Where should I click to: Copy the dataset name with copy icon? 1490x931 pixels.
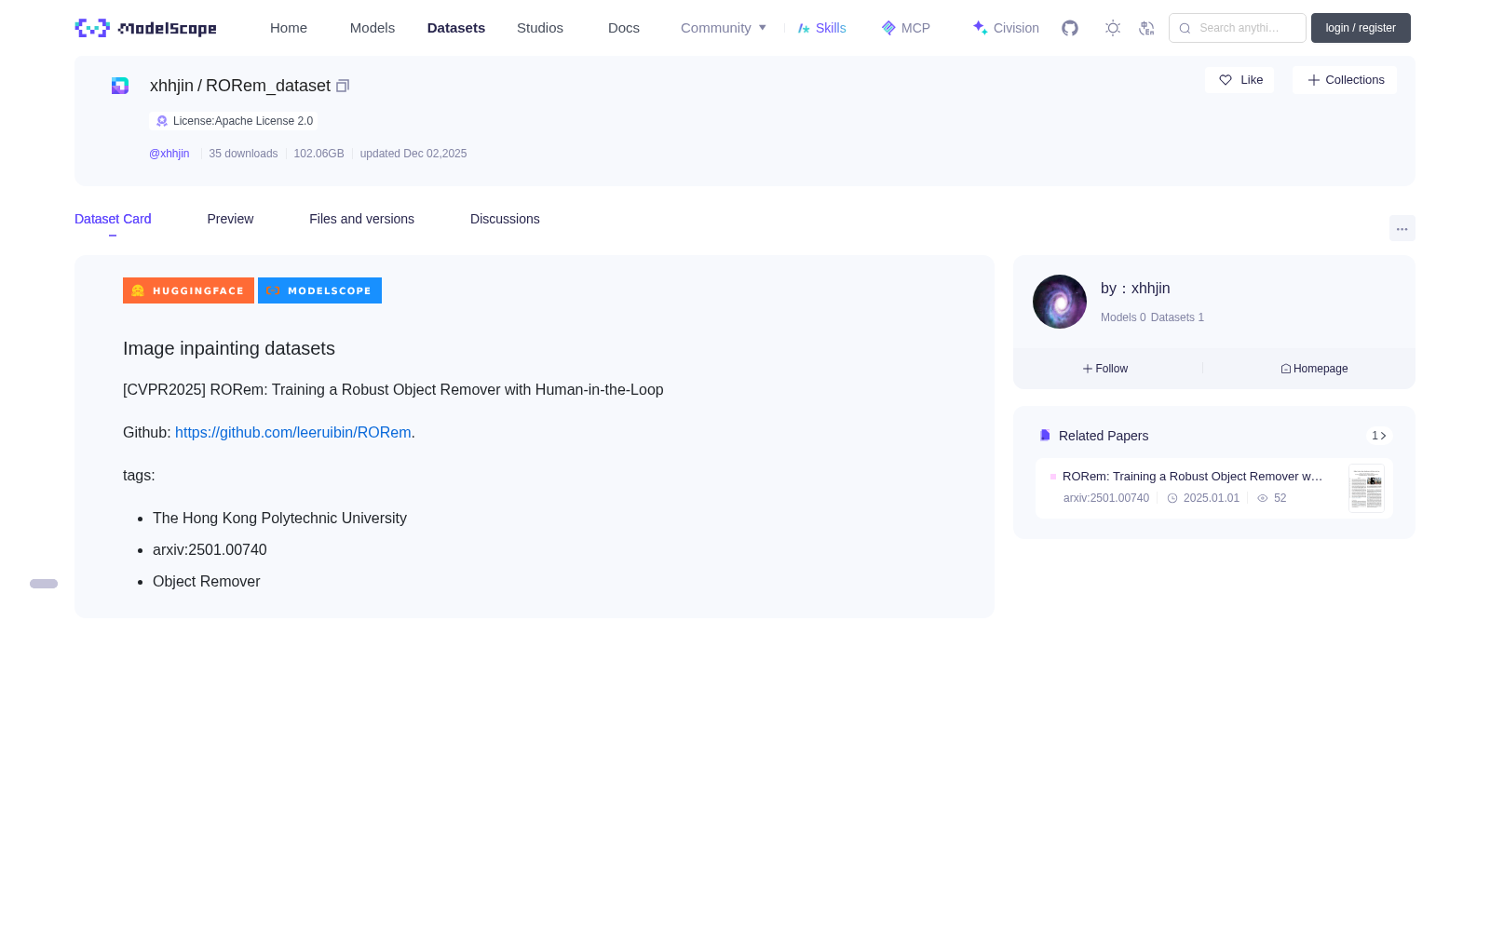pyautogui.click(x=343, y=86)
